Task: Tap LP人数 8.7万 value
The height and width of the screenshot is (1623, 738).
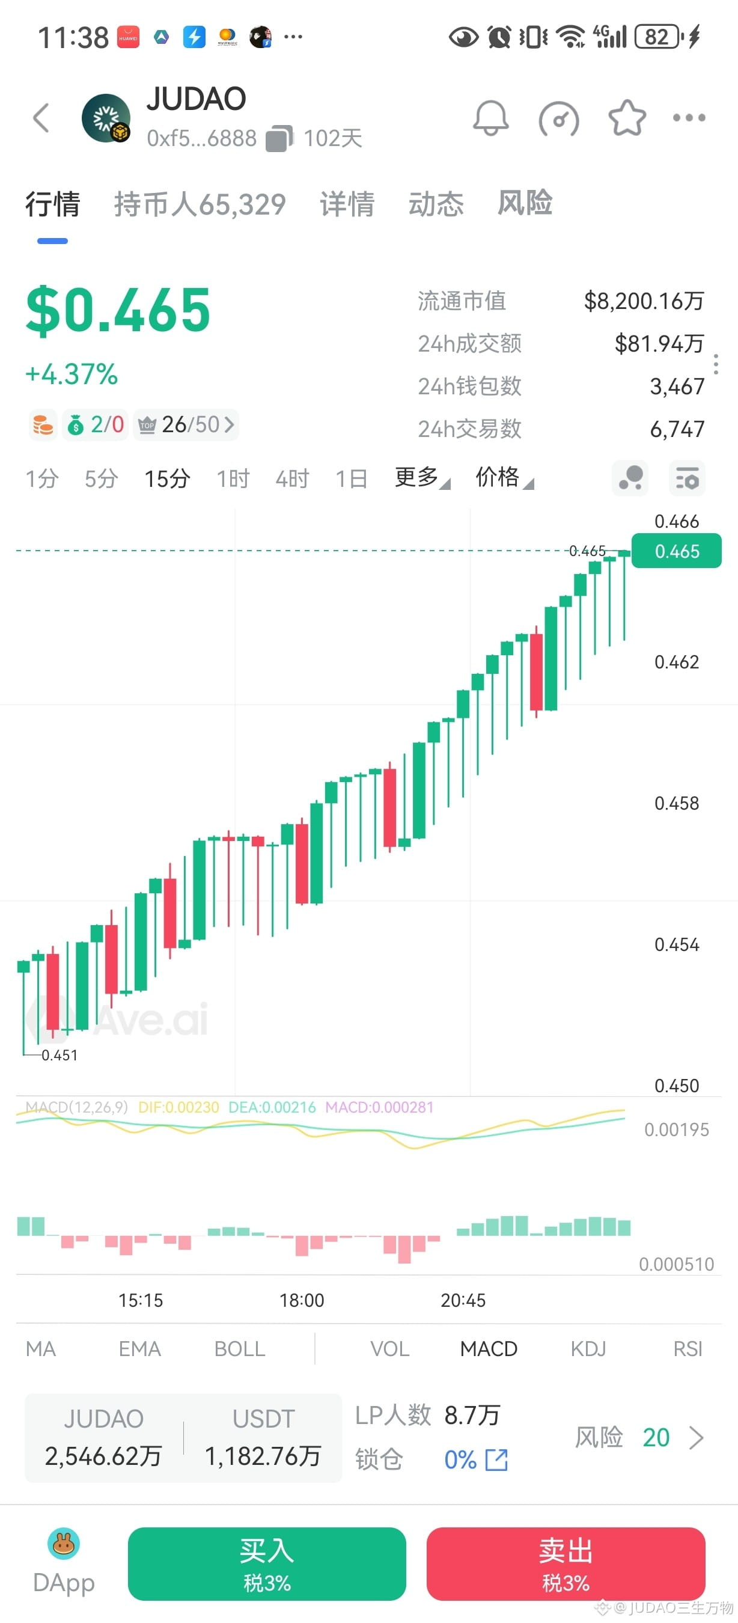Action: (472, 1415)
